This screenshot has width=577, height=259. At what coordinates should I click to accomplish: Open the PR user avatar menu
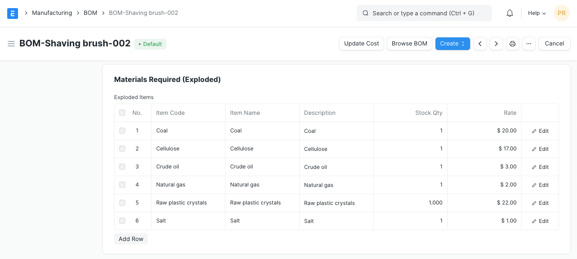tap(561, 13)
